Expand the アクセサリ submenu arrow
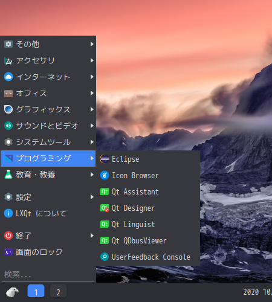The height and width of the screenshot is (302, 272). click(92, 60)
